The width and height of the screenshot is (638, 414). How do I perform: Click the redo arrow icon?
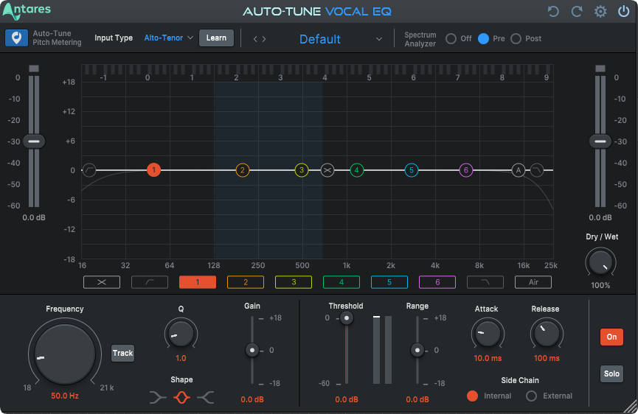tap(577, 11)
